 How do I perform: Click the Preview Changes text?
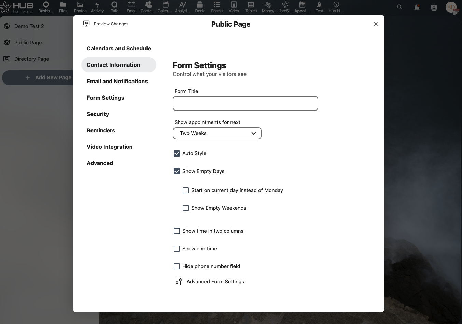pyautogui.click(x=111, y=24)
